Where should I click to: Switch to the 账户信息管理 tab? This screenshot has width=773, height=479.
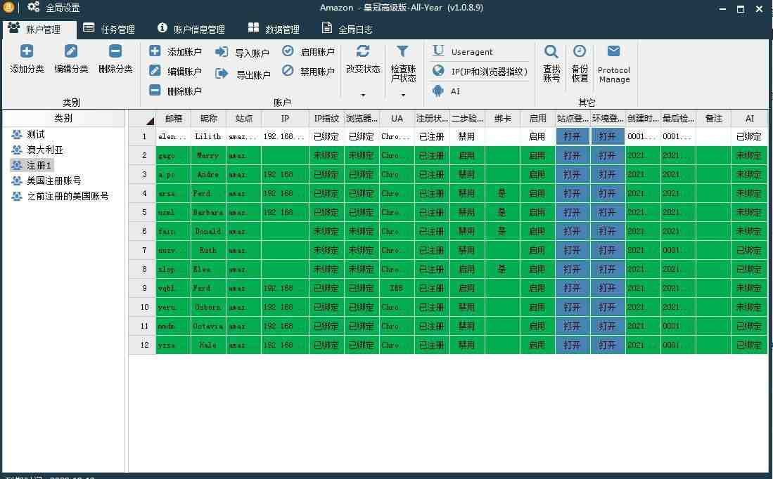point(191,29)
